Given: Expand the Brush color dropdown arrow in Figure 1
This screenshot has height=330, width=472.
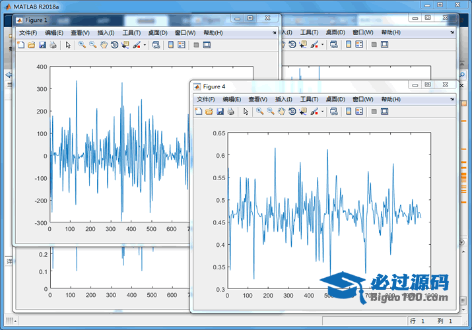Looking at the screenshot, I should 145,45.
